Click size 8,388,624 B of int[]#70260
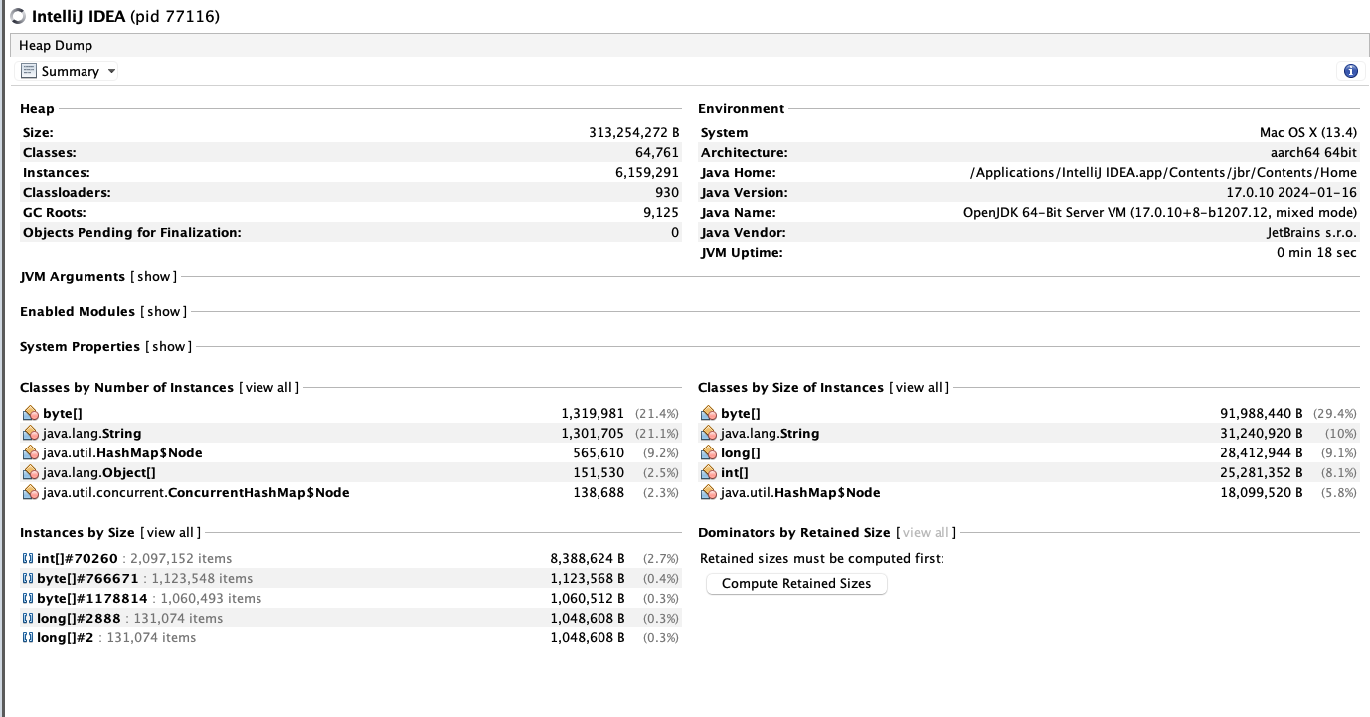Viewport: 1370px width, 717px height. (588, 558)
